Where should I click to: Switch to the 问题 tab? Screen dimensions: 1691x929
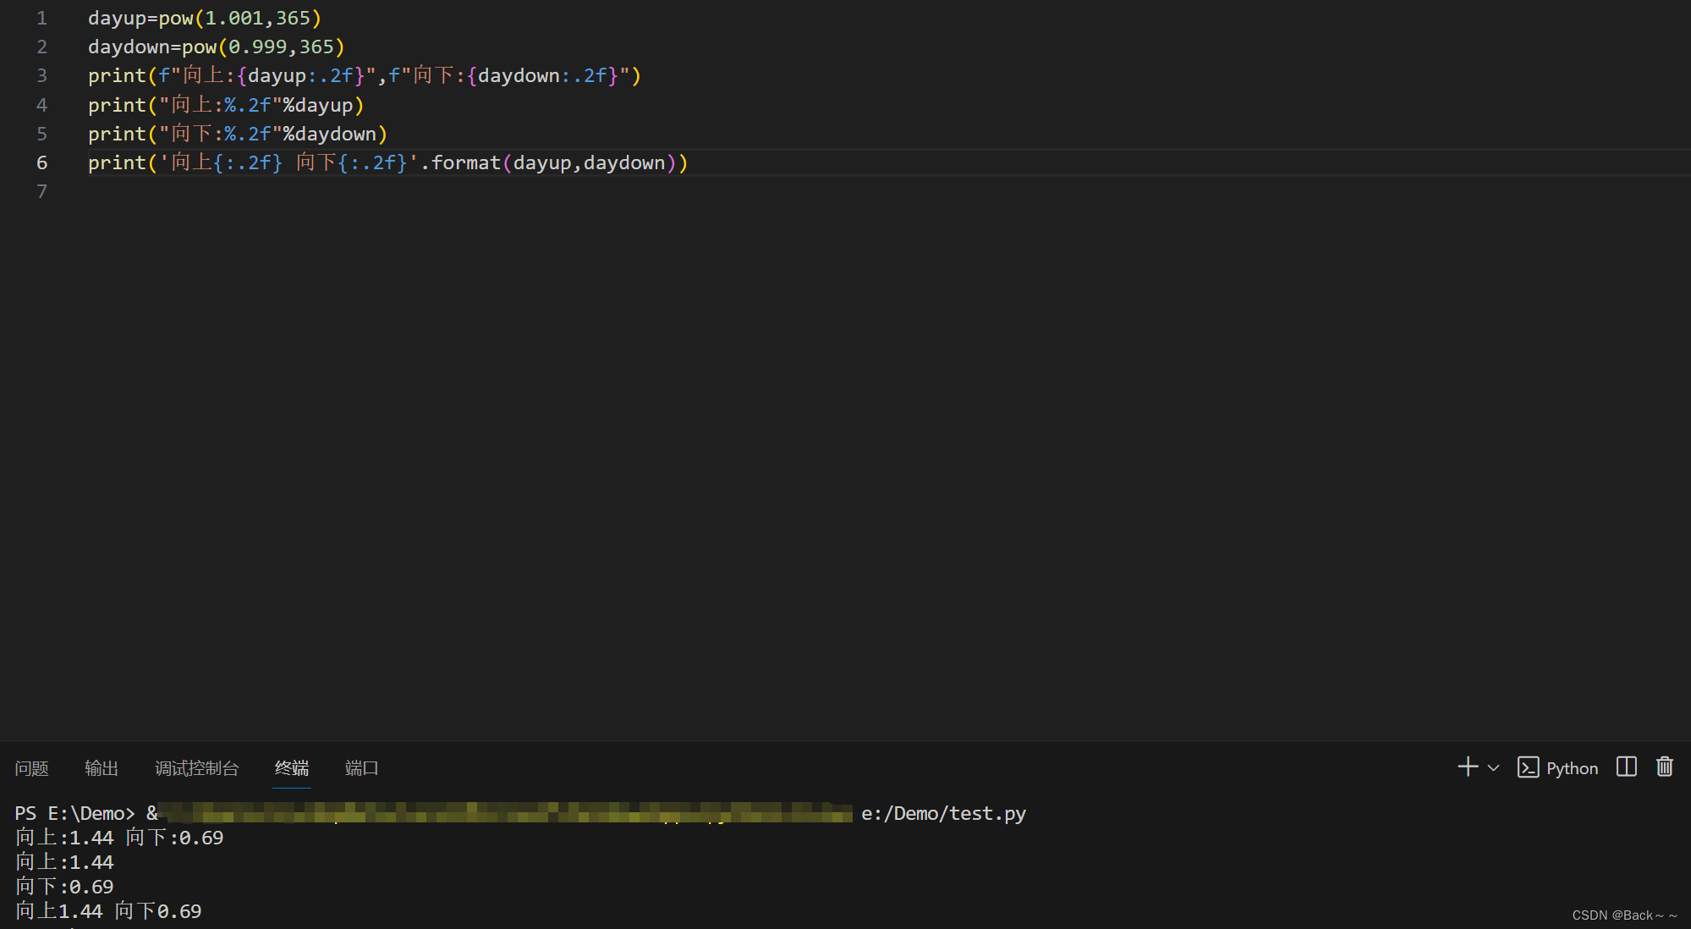(32, 768)
